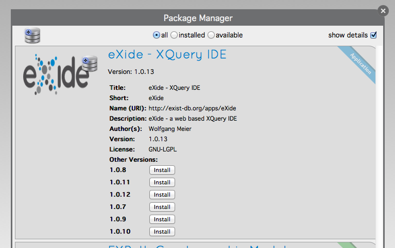Click the blue "Application" corner ribbon
This screenshot has height=248, width=395.
360,63
